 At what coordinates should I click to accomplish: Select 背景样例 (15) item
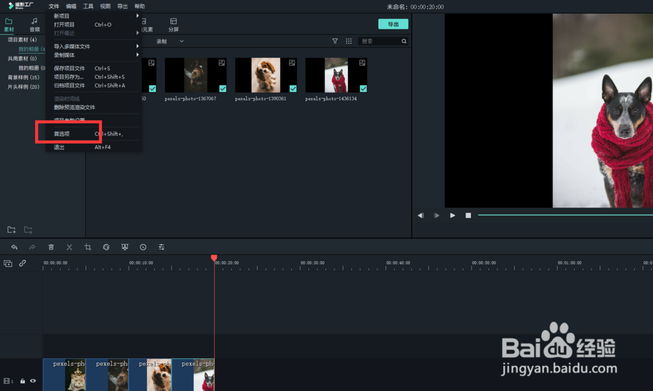(24, 77)
